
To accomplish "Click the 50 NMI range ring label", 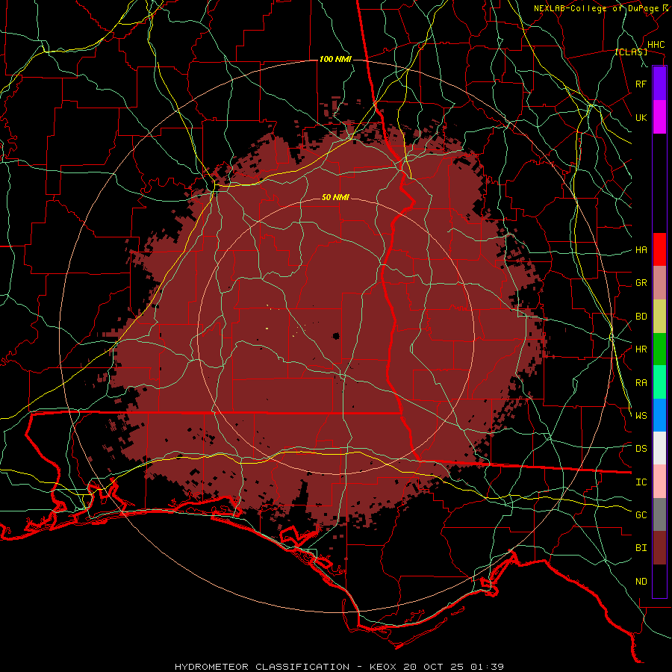I will tap(335, 197).
